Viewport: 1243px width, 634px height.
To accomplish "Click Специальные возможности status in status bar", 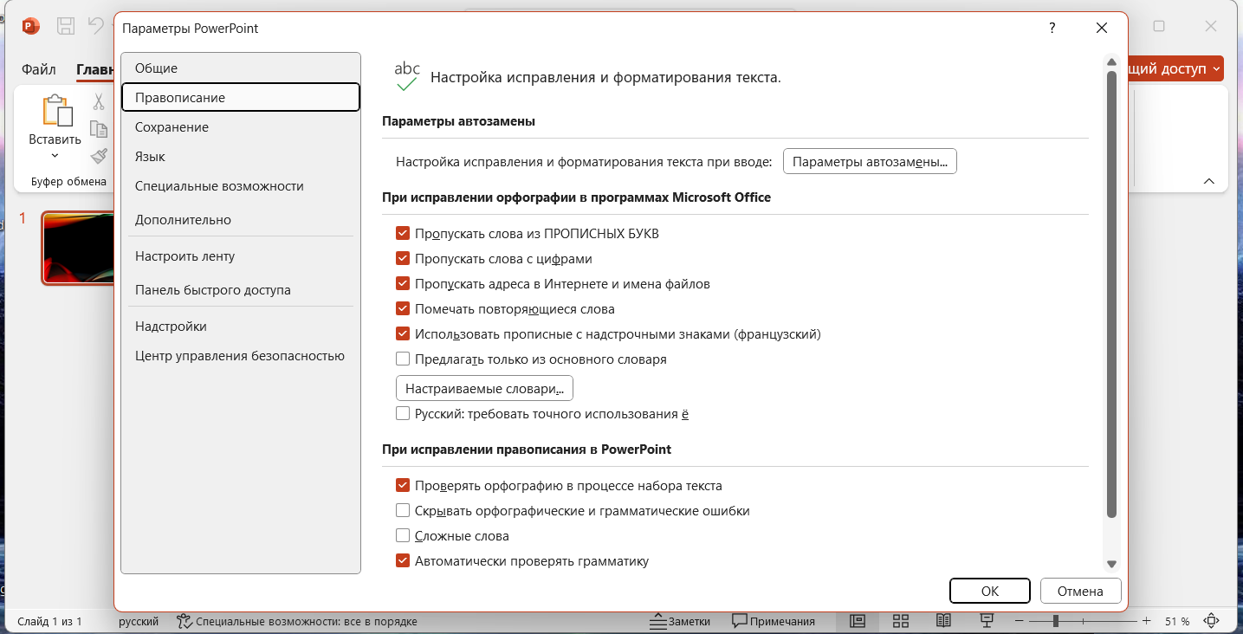I will 297,621.
